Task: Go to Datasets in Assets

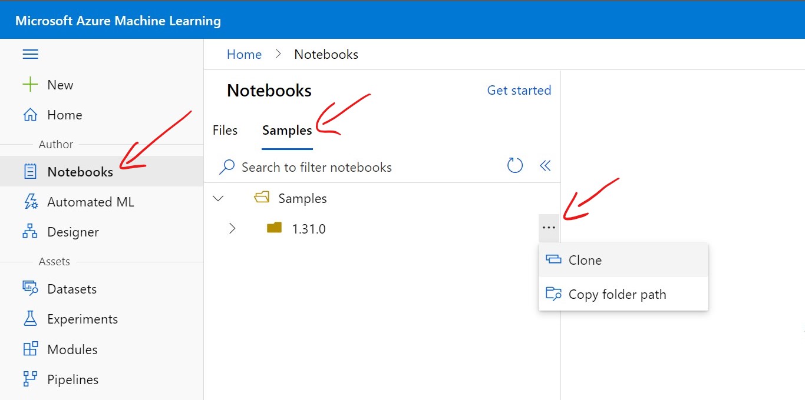Action: pyautogui.click(x=71, y=289)
